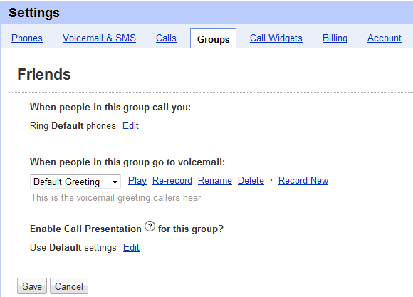
Task: View the Billing tab
Action: click(x=335, y=38)
